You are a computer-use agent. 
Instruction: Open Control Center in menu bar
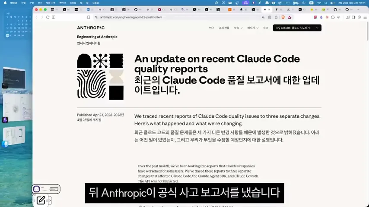tap(332, 3)
